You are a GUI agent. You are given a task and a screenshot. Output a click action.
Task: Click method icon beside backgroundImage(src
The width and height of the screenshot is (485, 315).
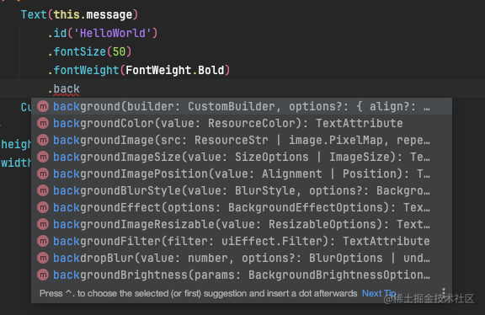point(43,140)
